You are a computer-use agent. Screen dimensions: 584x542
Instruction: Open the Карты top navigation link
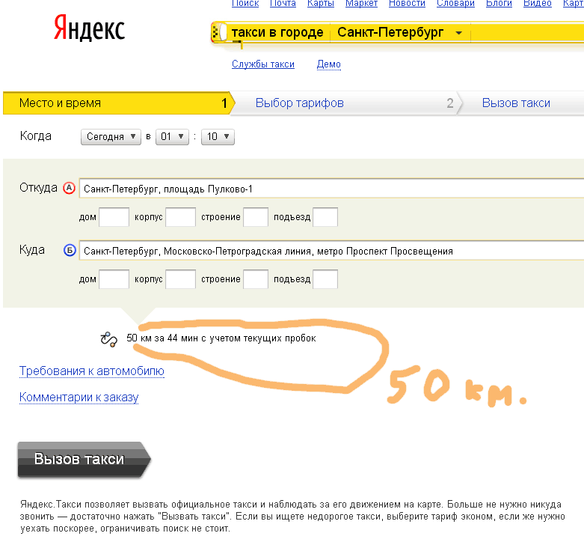click(x=321, y=3)
